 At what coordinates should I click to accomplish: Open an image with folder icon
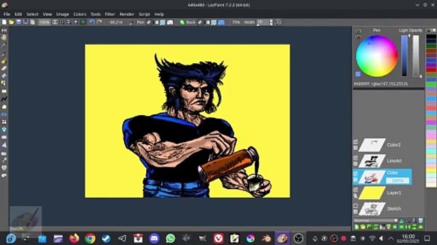click(11, 22)
